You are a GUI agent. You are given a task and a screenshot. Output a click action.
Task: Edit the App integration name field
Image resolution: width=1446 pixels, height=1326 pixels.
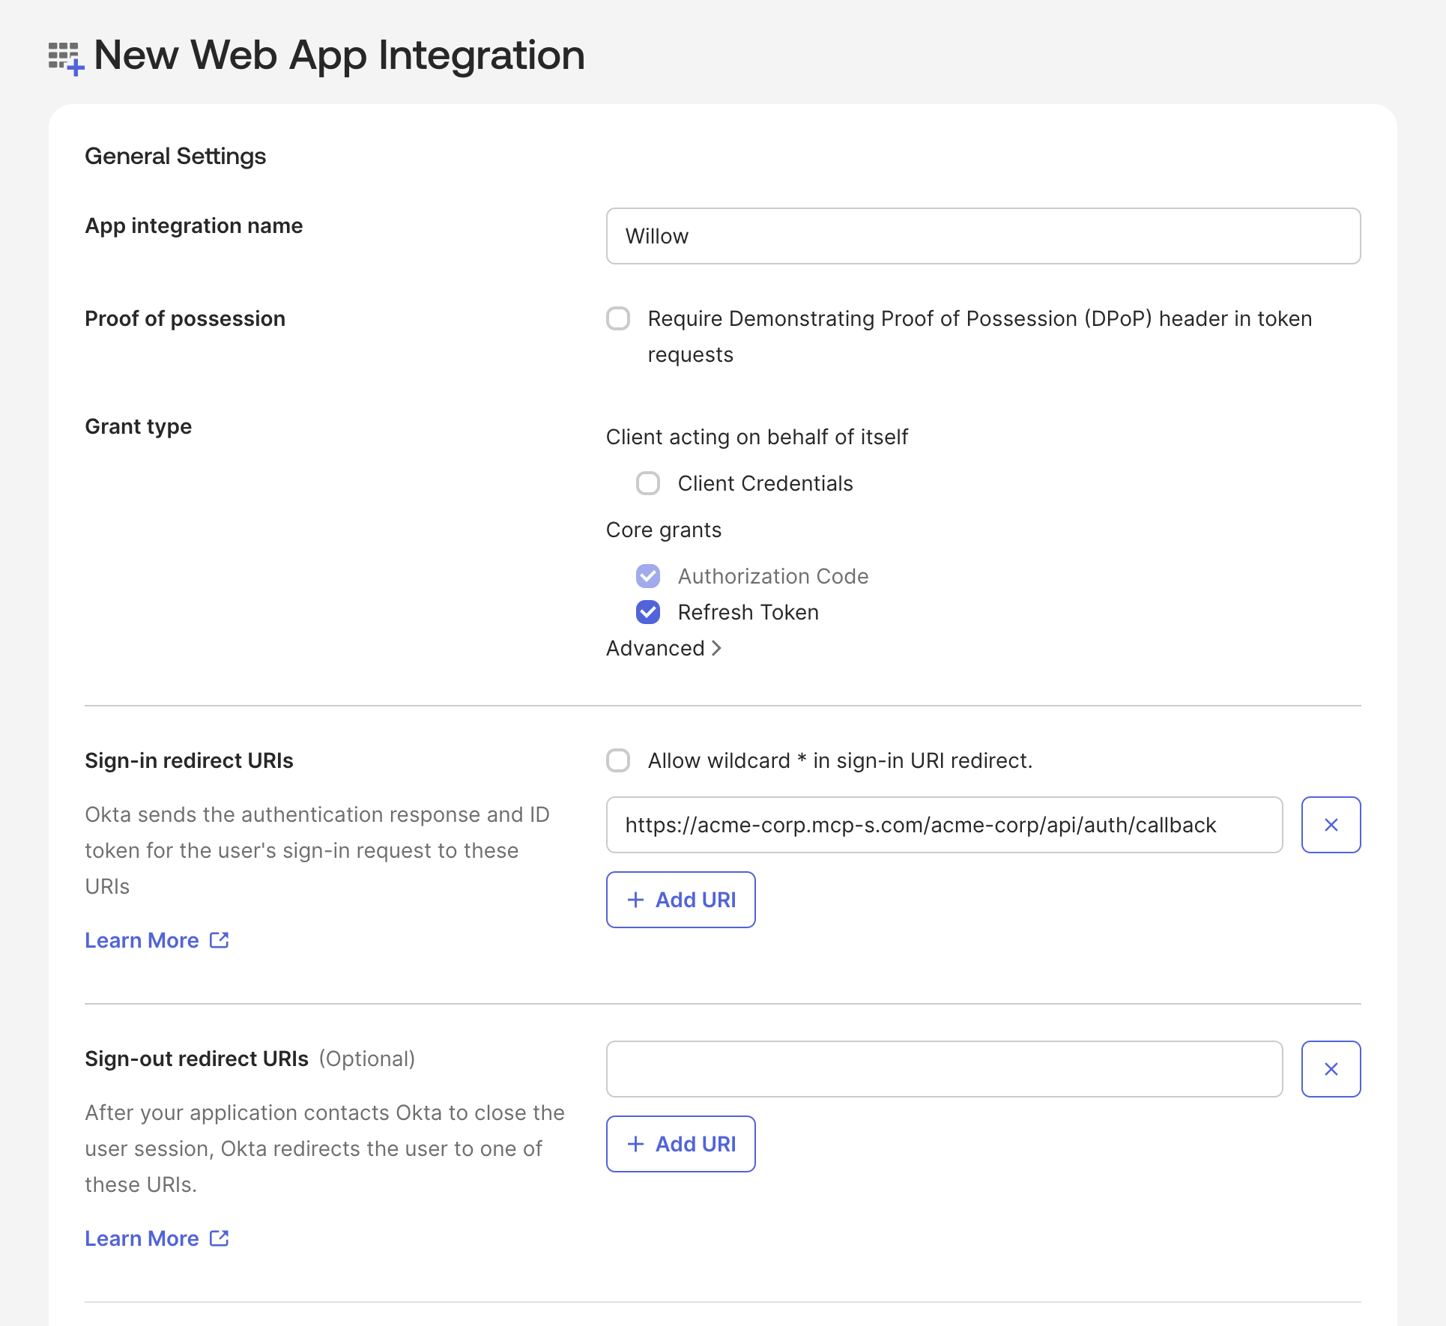(x=983, y=236)
